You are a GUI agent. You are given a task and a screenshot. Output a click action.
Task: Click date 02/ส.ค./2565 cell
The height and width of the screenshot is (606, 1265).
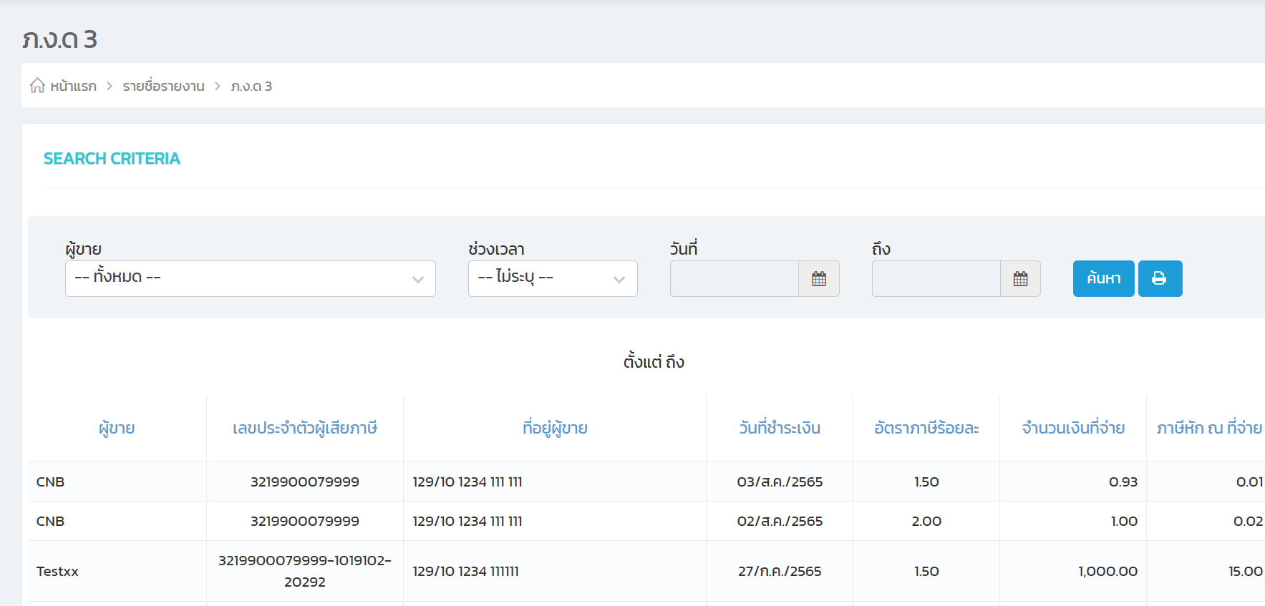(780, 521)
